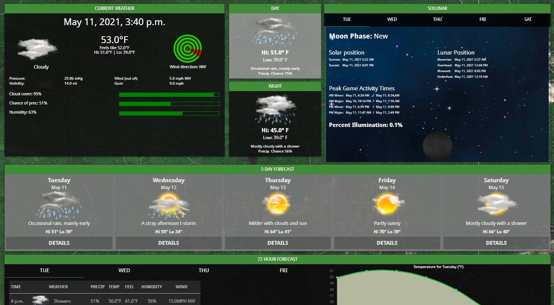Click the Cloud cover progress bar
This screenshot has width=554, height=305.
pyautogui.click(x=169, y=95)
